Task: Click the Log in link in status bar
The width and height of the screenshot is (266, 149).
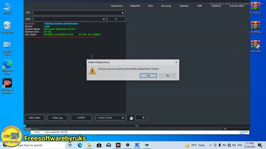Action: click(x=35, y=129)
